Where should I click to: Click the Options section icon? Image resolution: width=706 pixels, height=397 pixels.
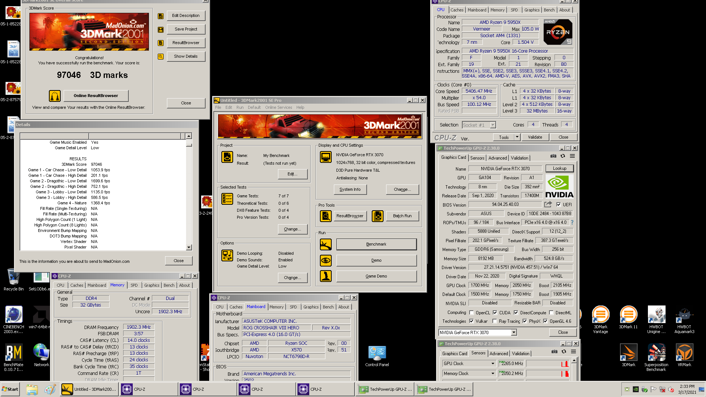[227, 255]
